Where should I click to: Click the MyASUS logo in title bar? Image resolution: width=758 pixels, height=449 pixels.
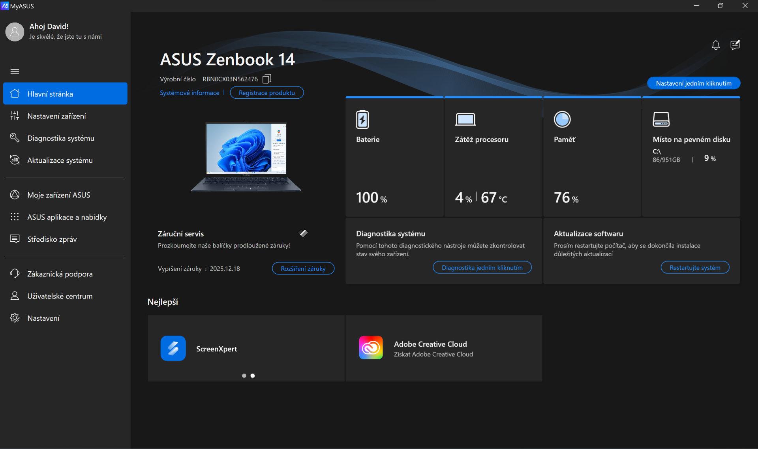click(x=5, y=6)
